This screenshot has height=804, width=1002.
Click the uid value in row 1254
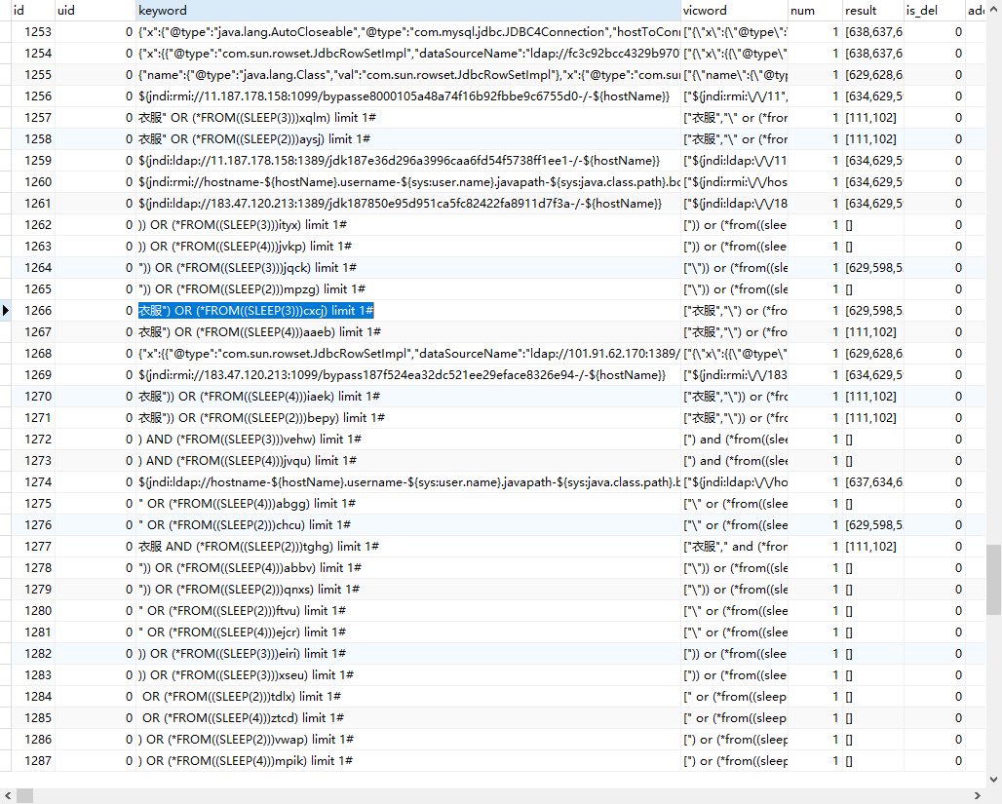point(96,54)
